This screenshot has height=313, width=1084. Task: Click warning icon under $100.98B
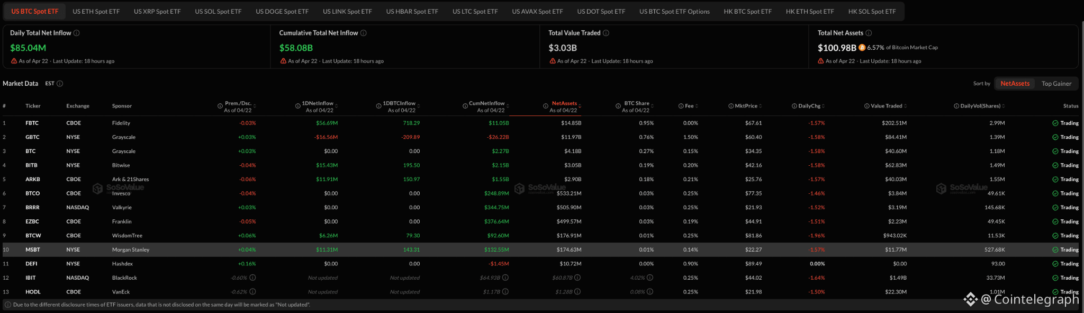(x=821, y=61)
